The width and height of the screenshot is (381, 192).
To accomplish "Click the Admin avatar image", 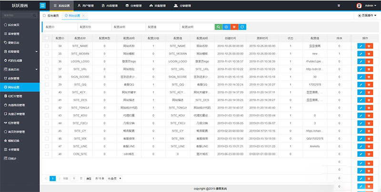I will click(359, 6).
